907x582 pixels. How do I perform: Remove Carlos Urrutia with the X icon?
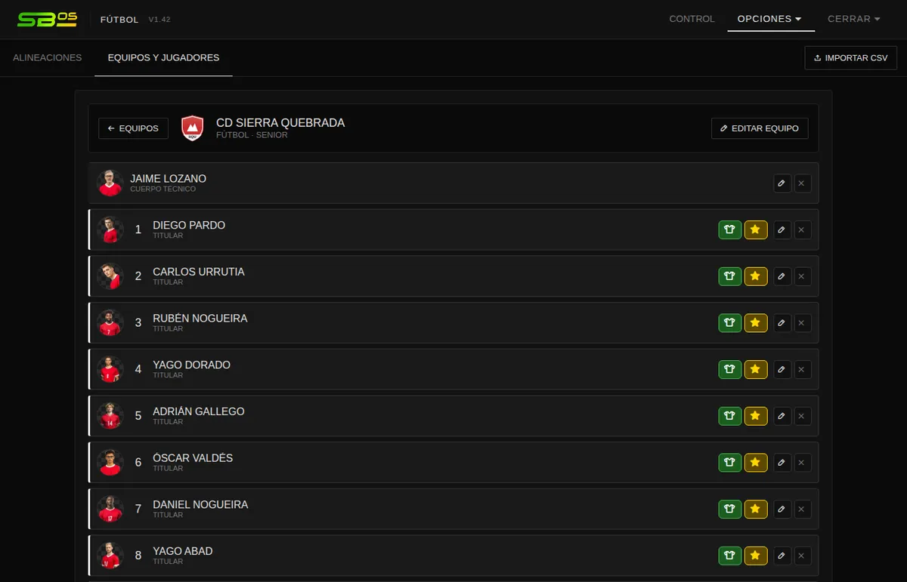(x=802, y=276)
